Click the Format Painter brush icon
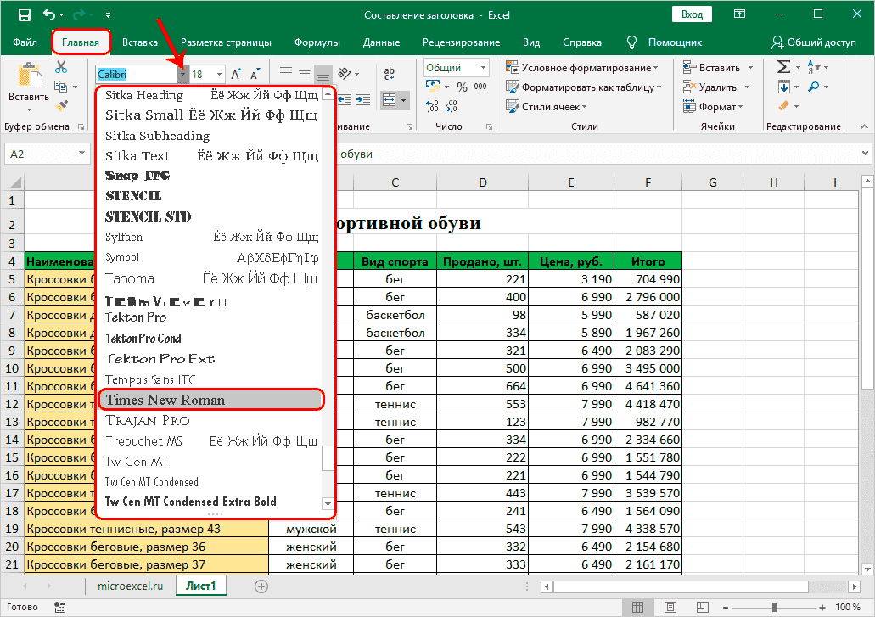Image resolution: width=875 pixels, height=617 pixels. [61, 105]
